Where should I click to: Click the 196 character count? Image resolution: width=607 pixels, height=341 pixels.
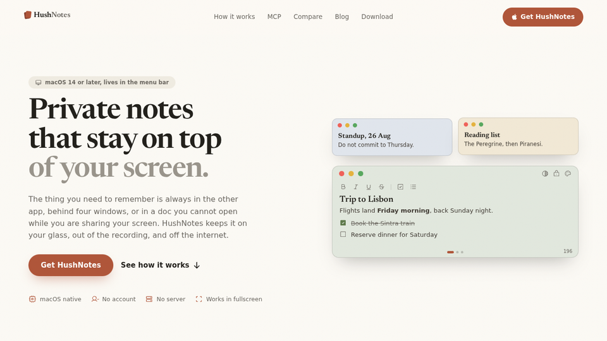568,251
